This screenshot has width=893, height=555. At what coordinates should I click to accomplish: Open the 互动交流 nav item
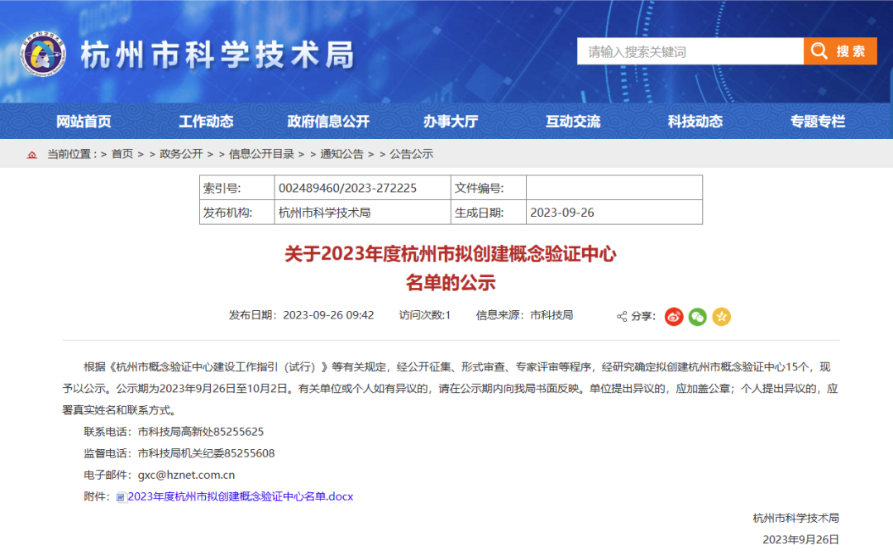(x=573, y=122)
